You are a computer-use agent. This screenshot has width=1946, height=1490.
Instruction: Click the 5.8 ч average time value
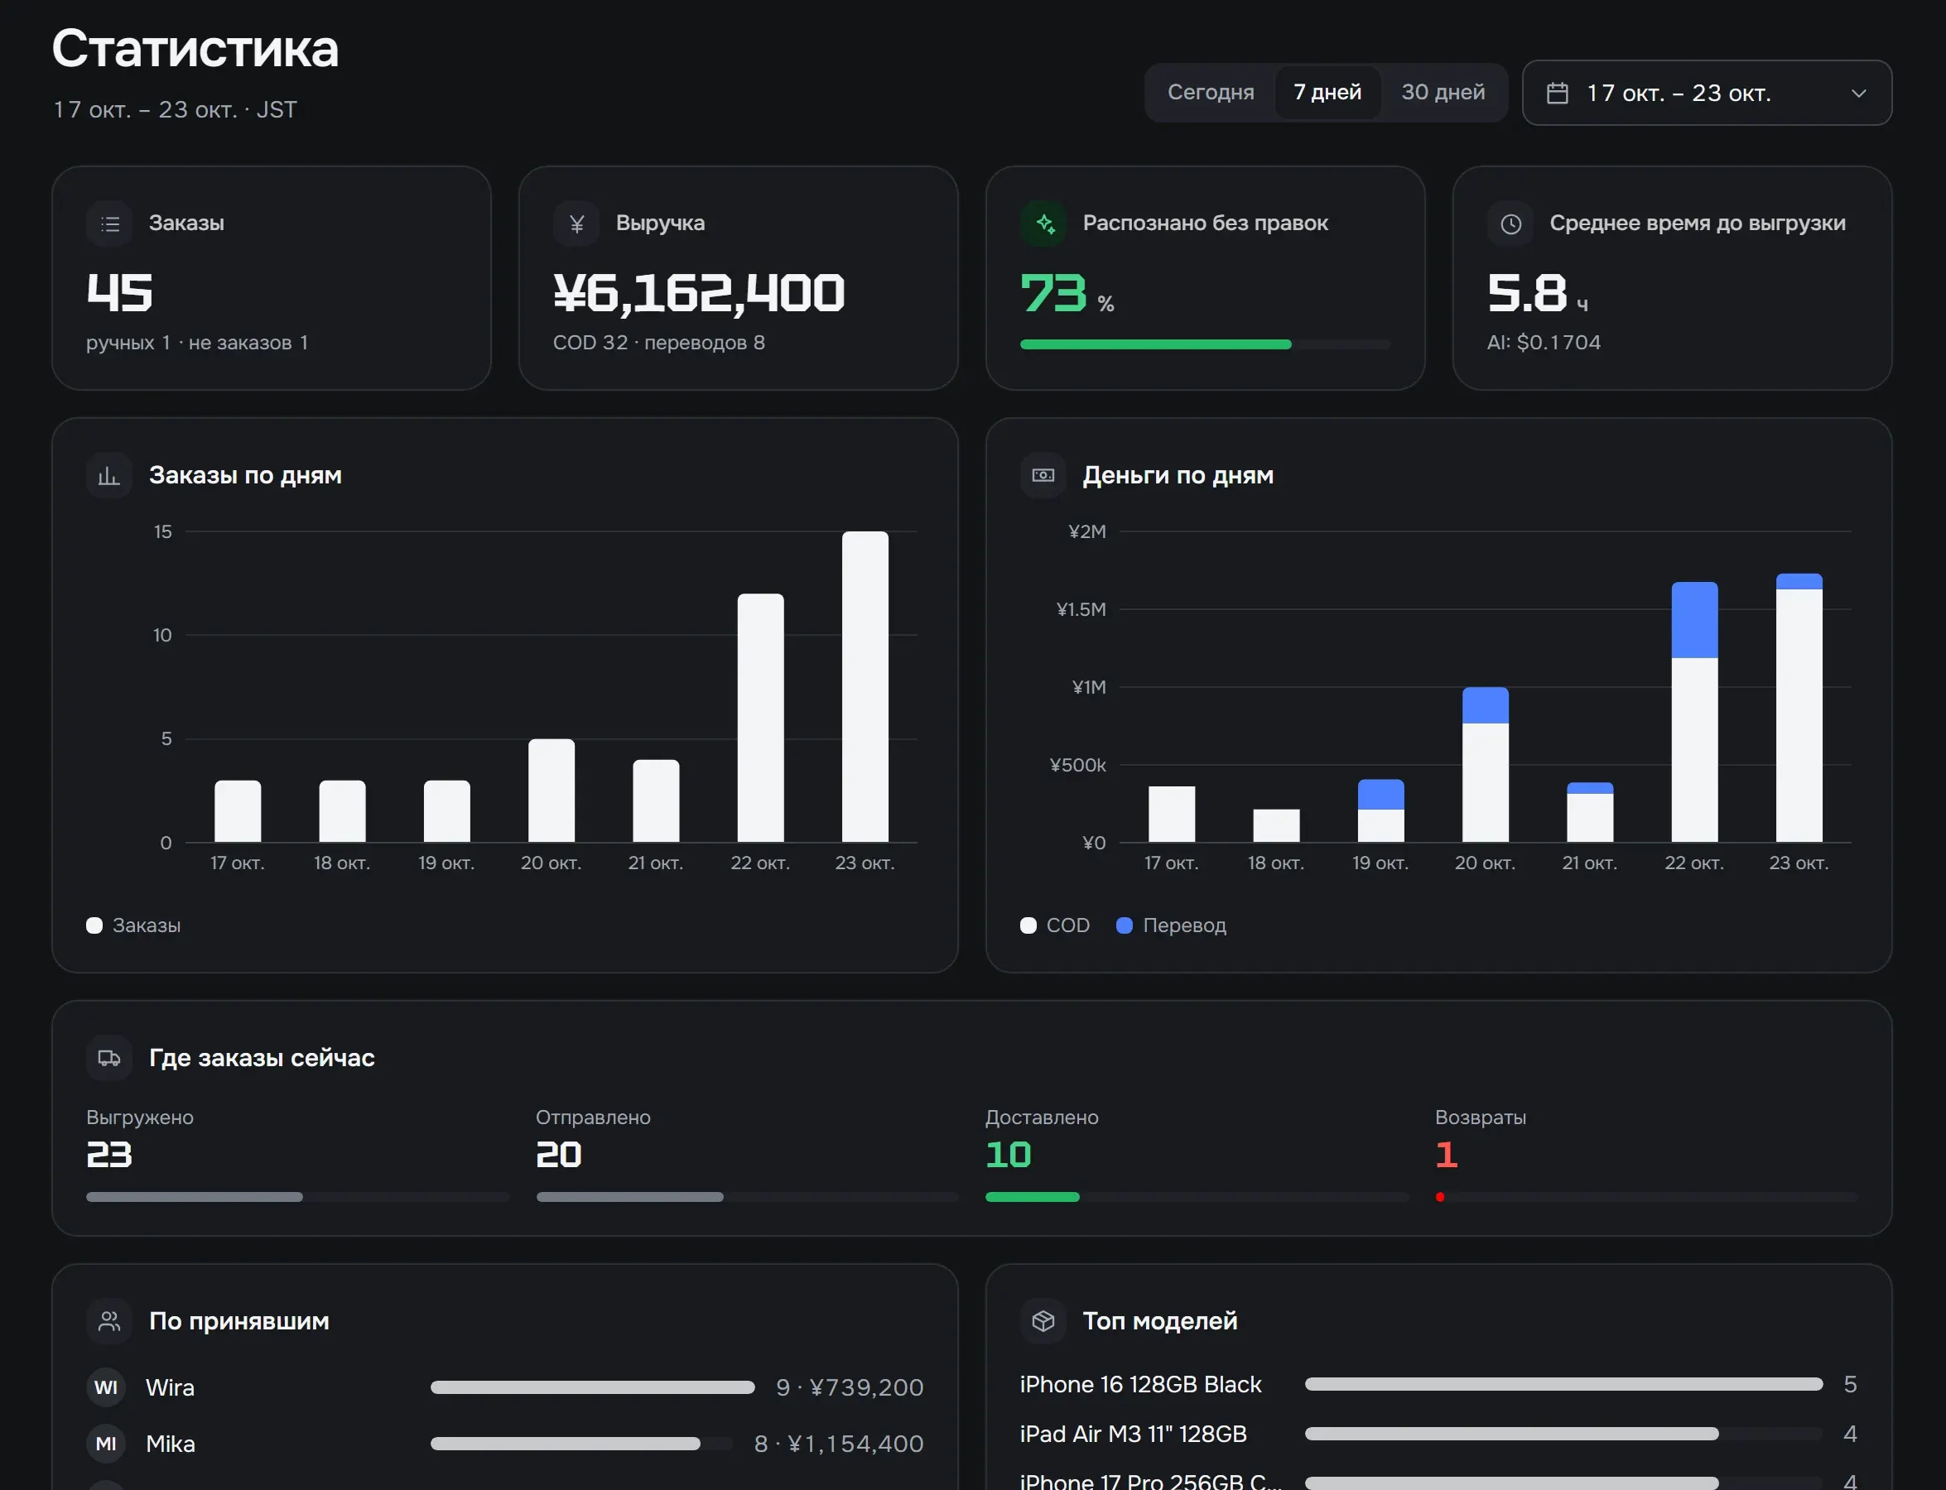1538,293
